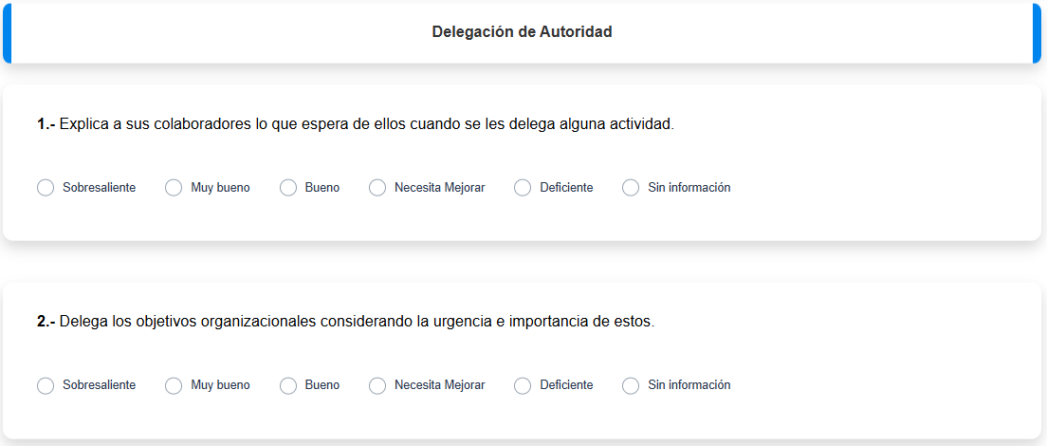1047x446 pixels.
Task: Click the 'Necesita Mejorar' label in question 2
Action: pos(439,385)
